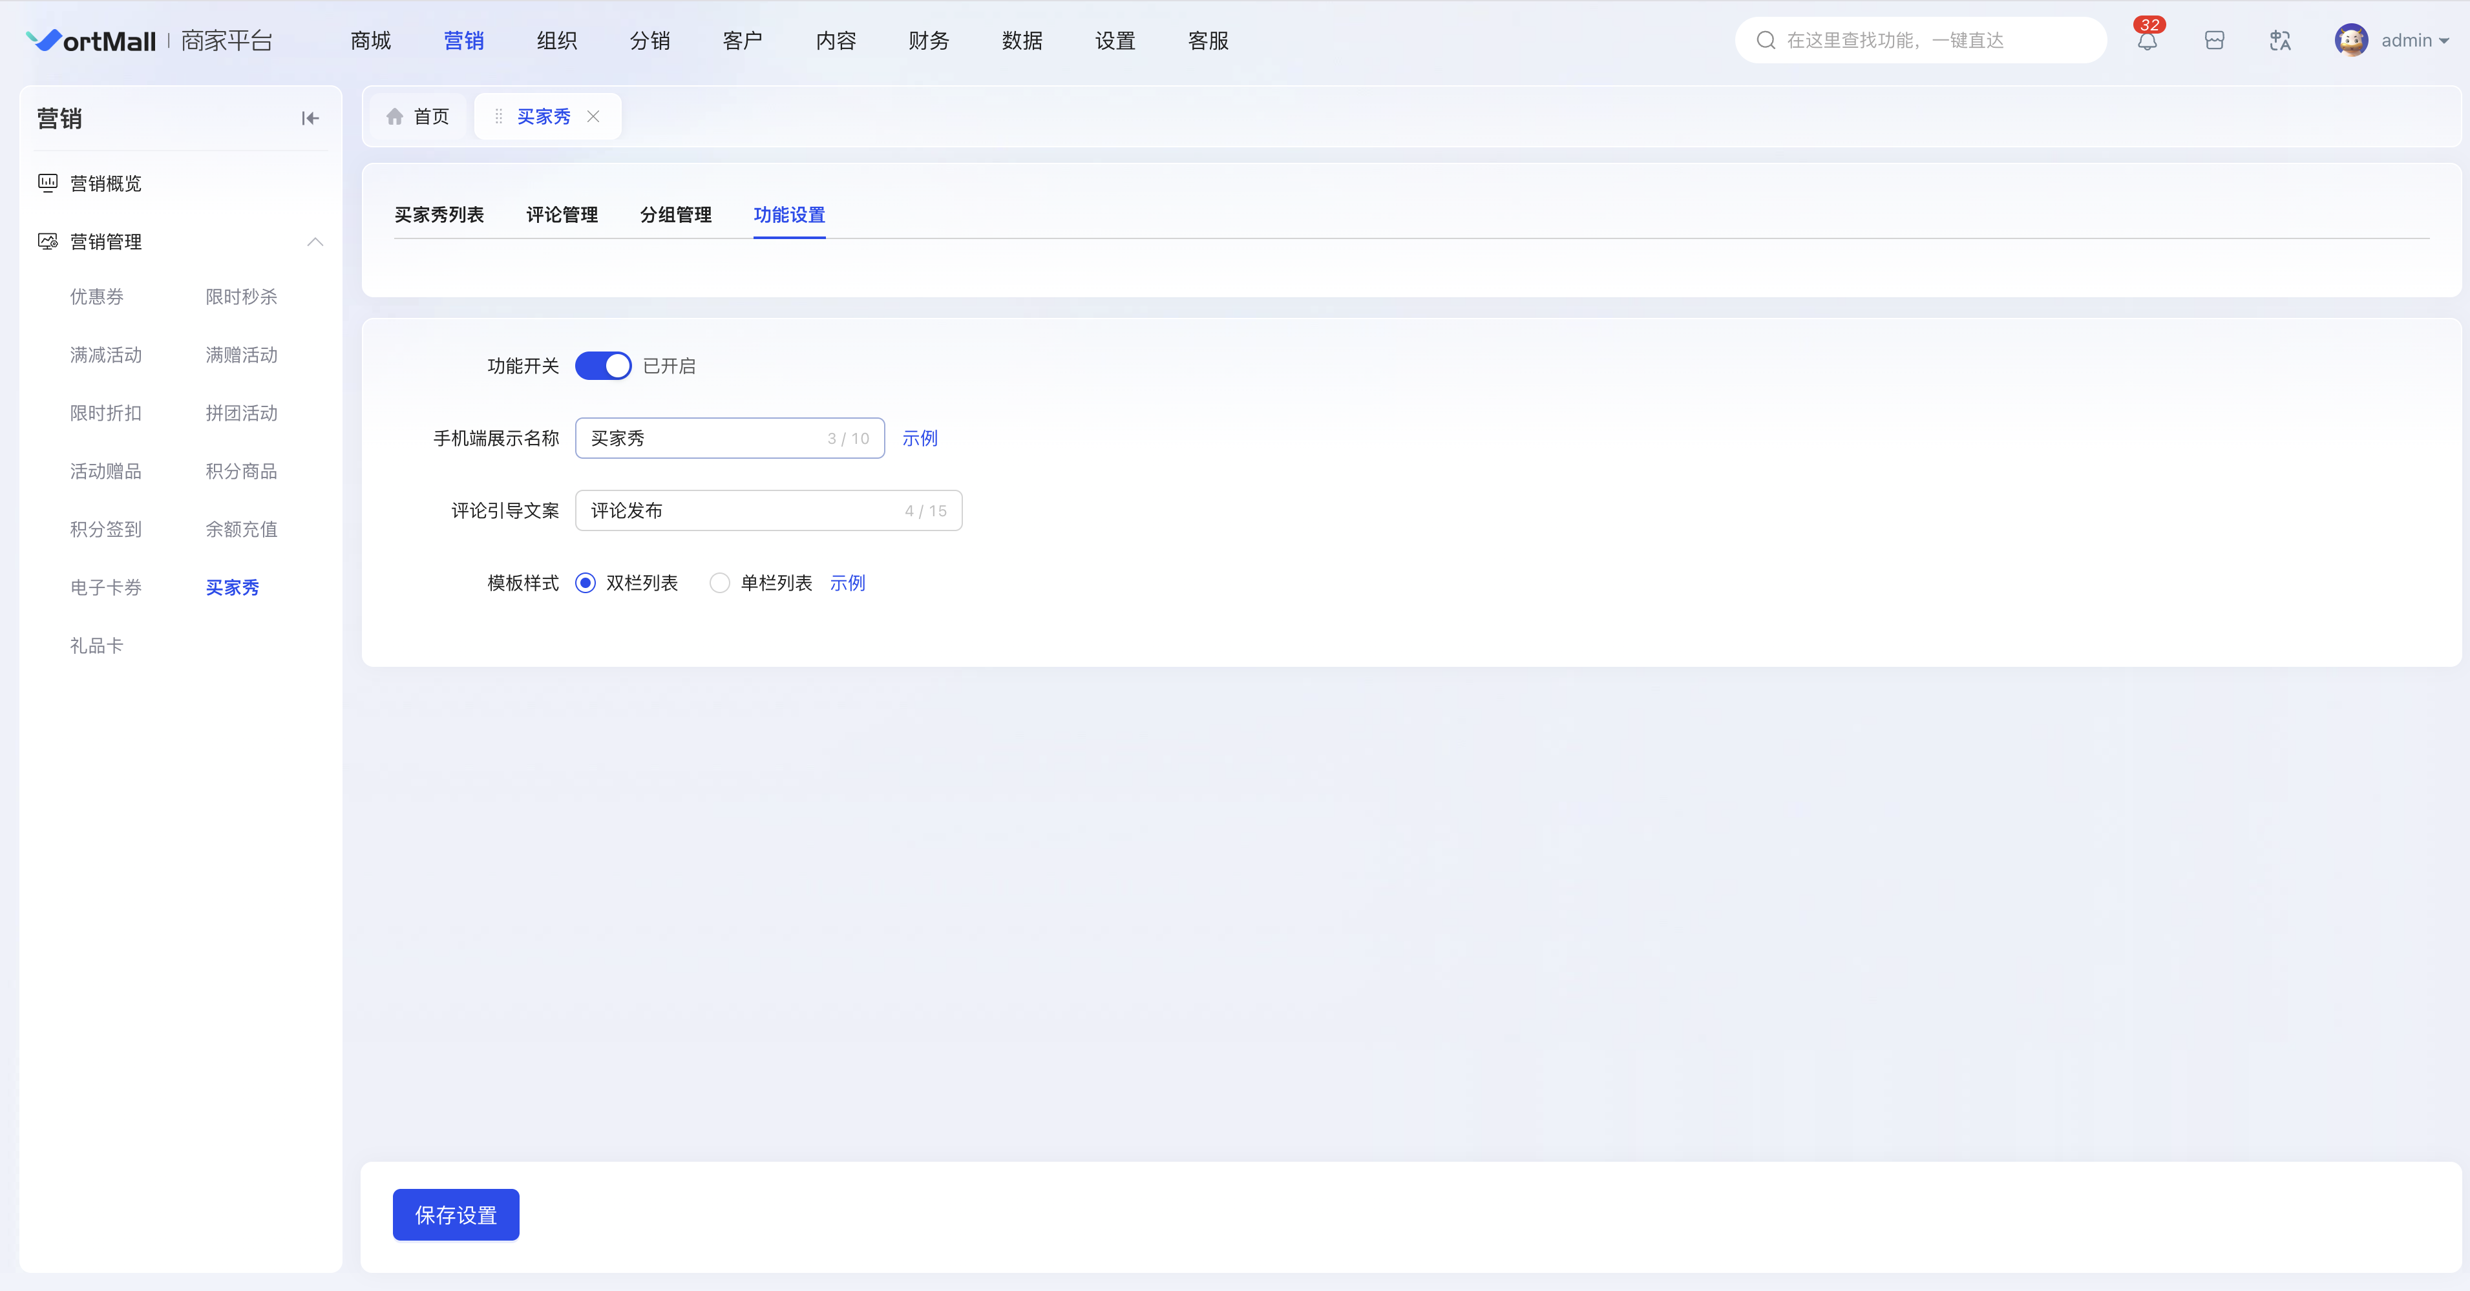
Task: Open the notifications bell icon
Action: 2147,41
